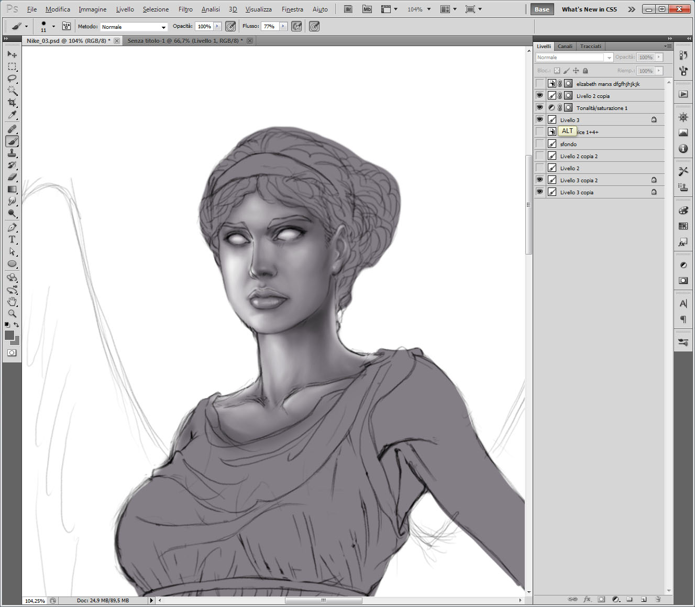
Task: Open the Info panel icon
Action: 683,149
